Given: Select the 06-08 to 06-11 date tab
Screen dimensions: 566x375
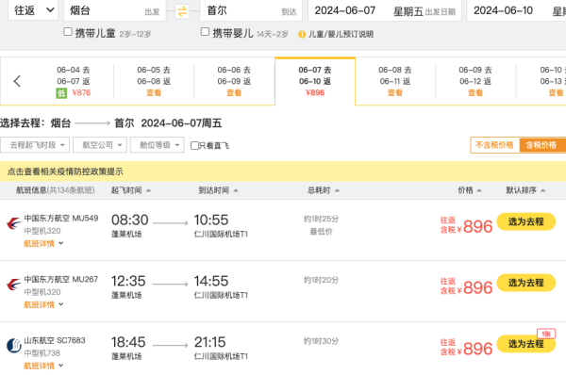Looking at the screenshot, I should point(395,81).
